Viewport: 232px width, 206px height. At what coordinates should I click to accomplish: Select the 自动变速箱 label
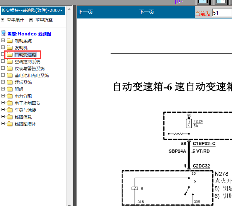tap(25, 55)
